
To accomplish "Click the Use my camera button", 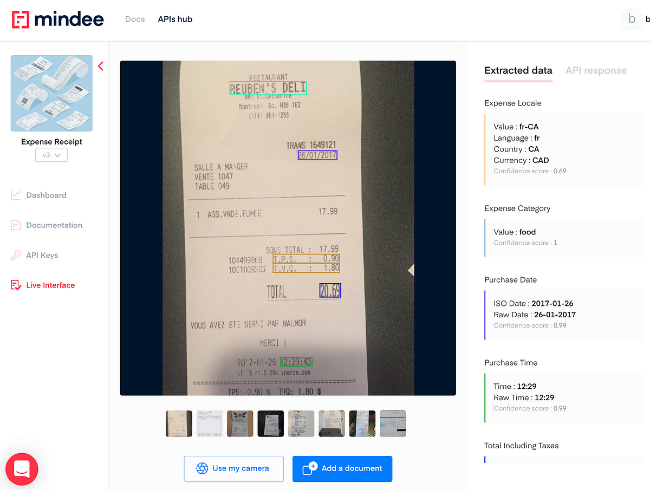I will (233, 468).
